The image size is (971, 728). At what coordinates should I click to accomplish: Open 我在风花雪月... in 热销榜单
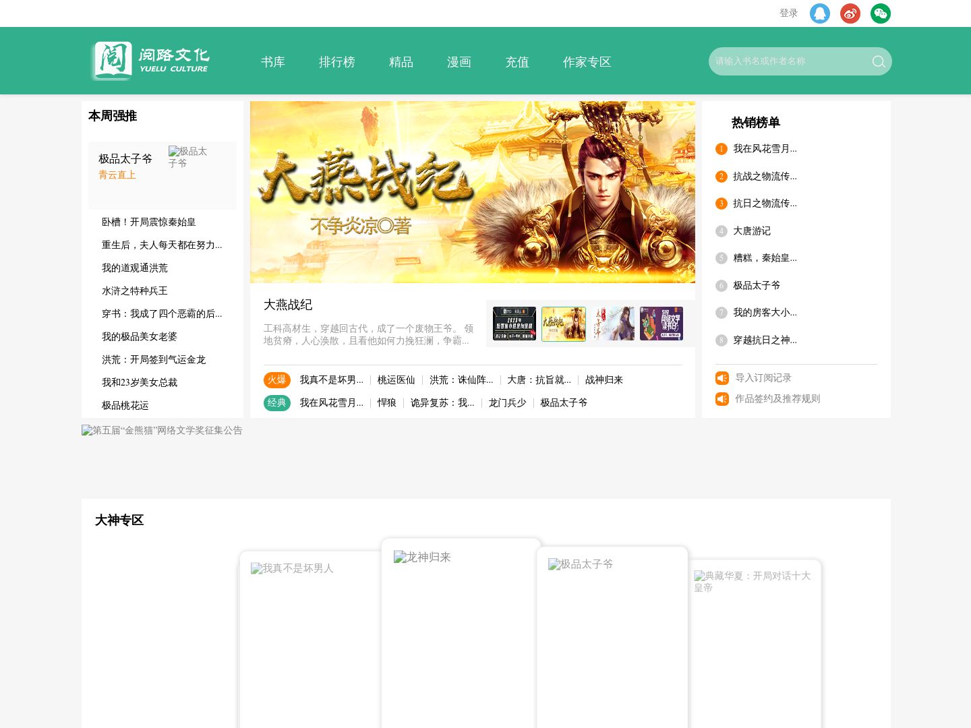pyautogui.click(x=765, y=149)
